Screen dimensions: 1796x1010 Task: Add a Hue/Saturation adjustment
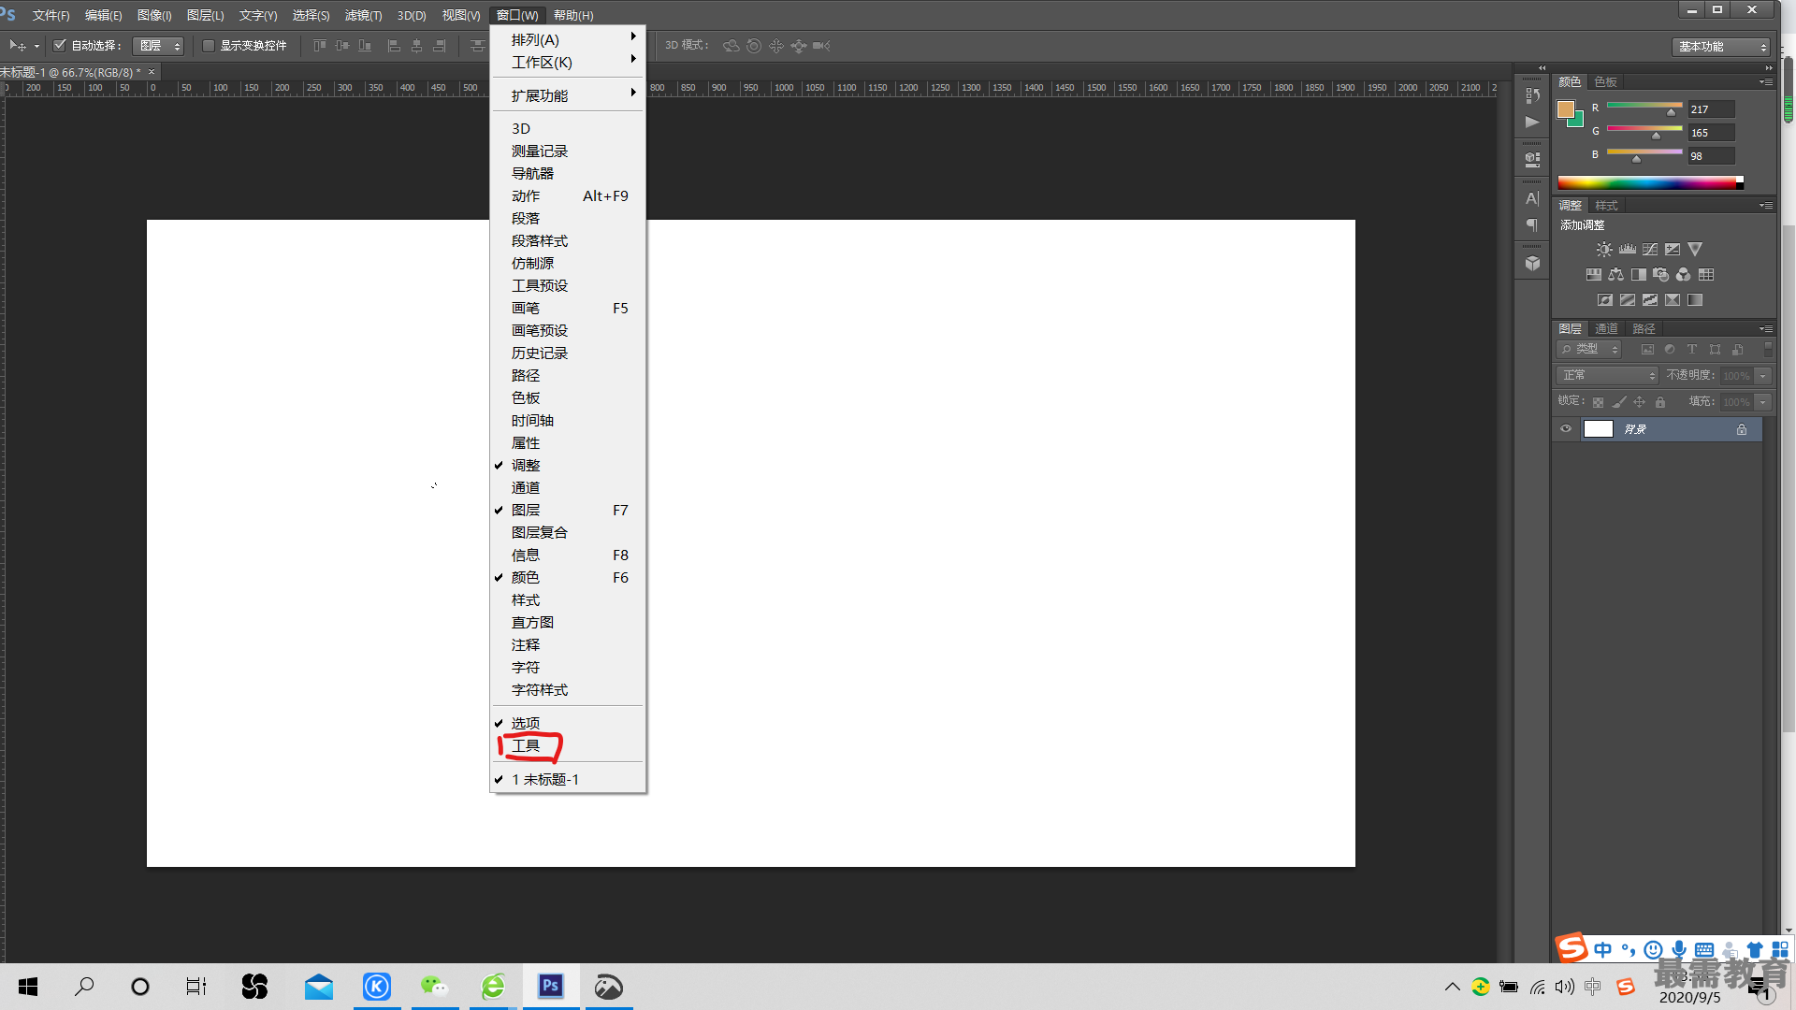click(1593, 275)
